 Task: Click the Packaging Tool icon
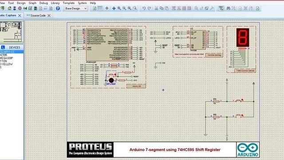(207, 8)
